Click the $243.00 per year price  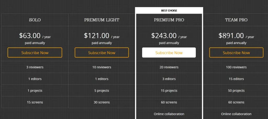point(169,36)
